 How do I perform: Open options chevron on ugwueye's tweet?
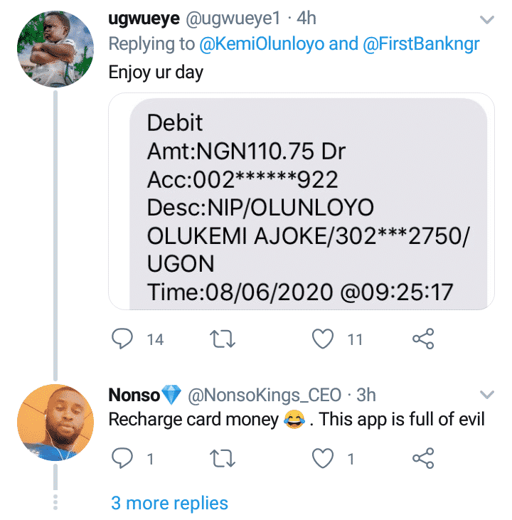[x=487, y=18]
